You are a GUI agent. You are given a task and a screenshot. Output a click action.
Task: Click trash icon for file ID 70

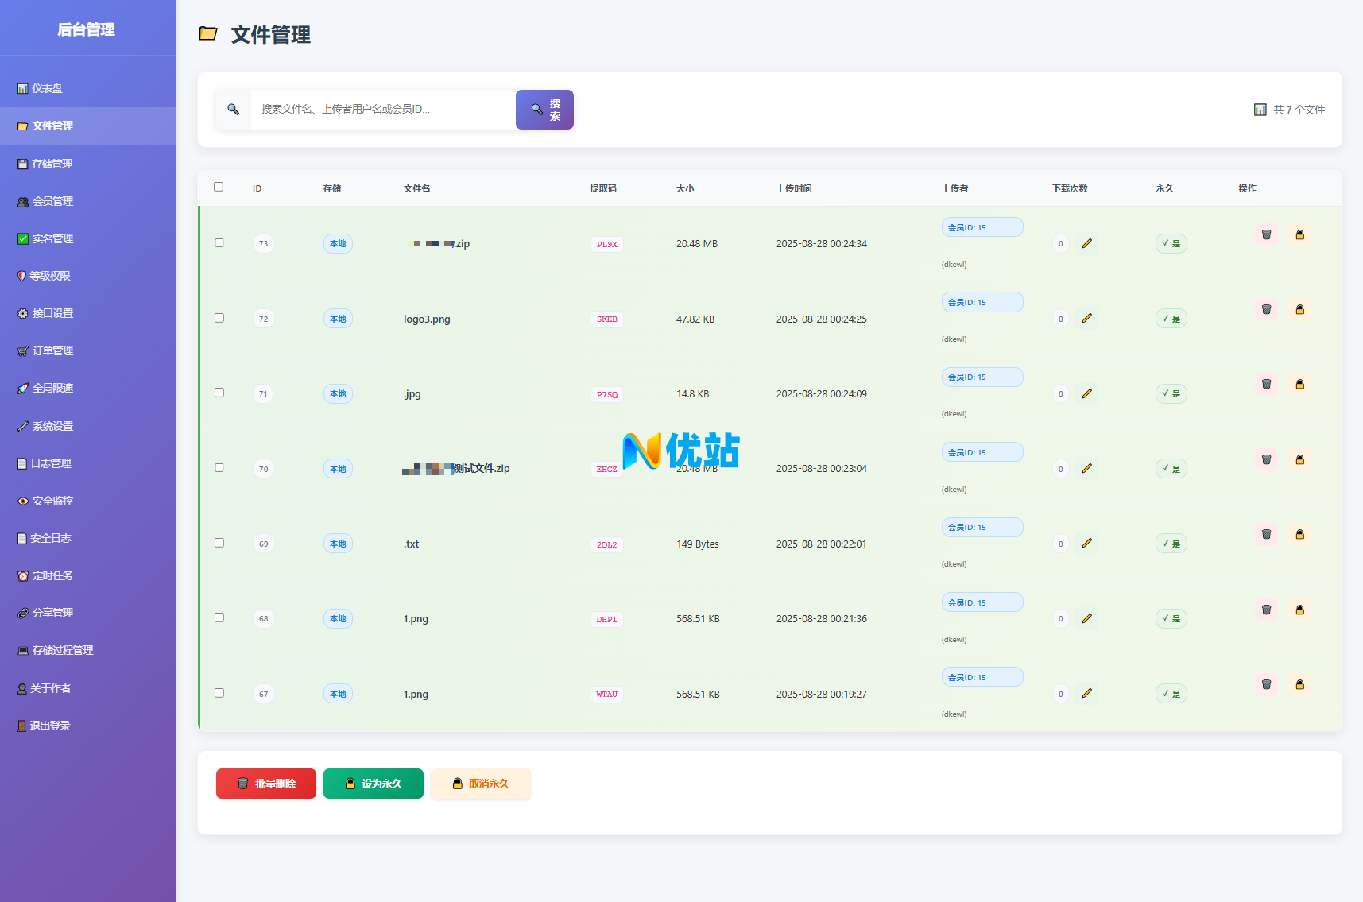tap(1266, 460)
